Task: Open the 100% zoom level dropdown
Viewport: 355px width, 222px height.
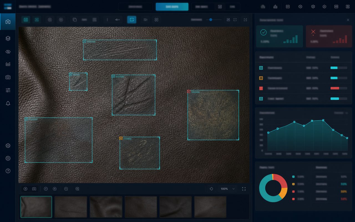Action: (x=228, y=189)
